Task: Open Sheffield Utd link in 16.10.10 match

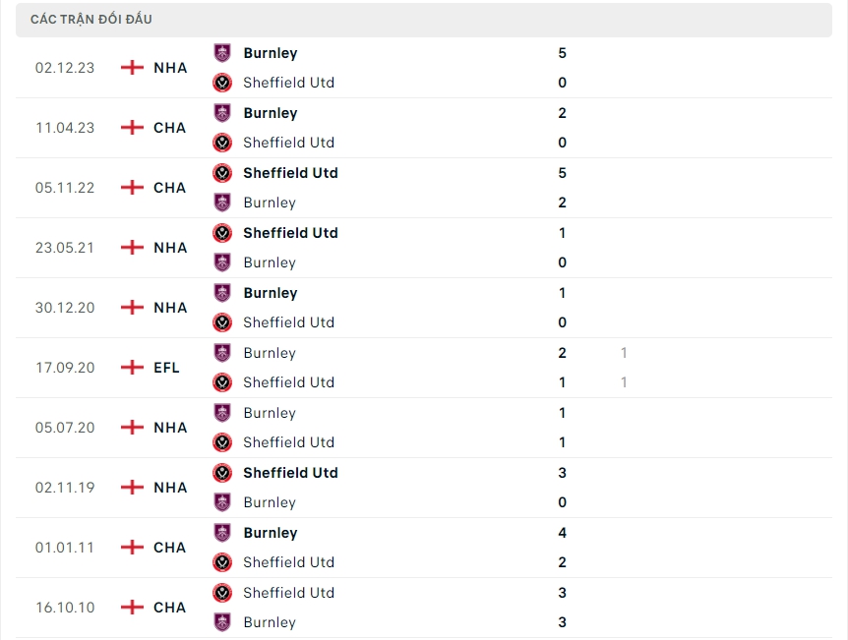Action: 288,593
